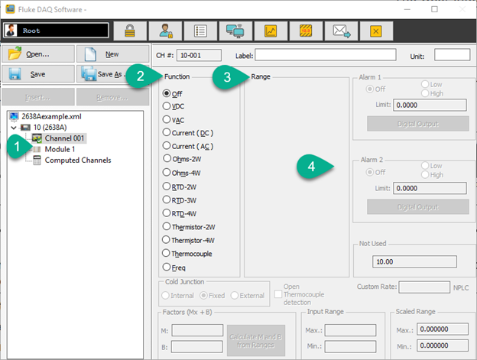
Task: Click the New file button
Action: tap(112, 54)
